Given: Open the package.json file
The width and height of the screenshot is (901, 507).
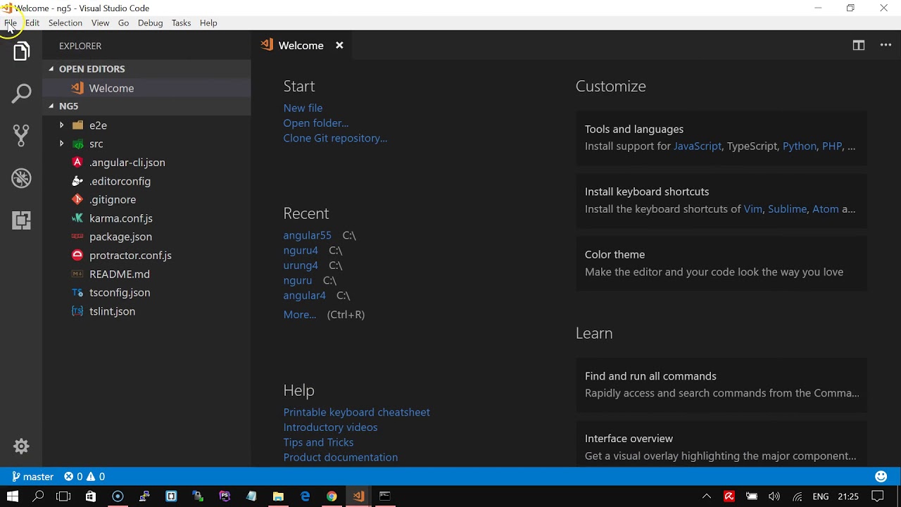Looking at the screenshot, I should [146, 237].
